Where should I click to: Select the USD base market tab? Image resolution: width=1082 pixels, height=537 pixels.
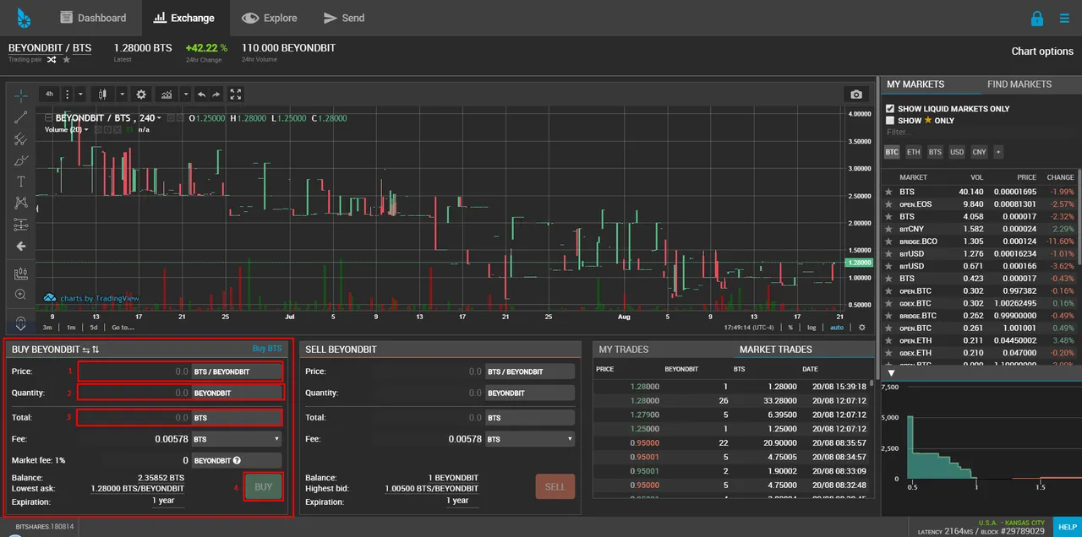tap(957, 153)
